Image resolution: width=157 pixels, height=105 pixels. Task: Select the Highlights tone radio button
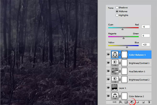pyautogui.click(x=117, y=15)
